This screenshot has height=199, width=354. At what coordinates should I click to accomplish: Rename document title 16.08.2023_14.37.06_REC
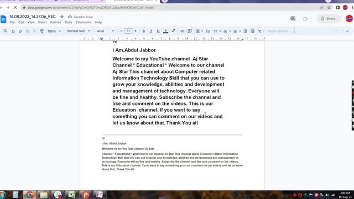click(x=33, y=17)
